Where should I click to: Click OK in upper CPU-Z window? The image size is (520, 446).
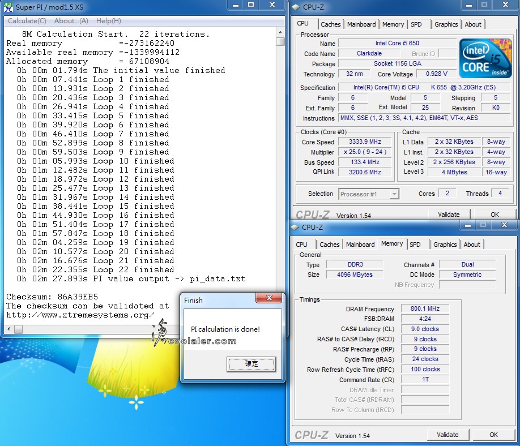[x=495, y=215]
